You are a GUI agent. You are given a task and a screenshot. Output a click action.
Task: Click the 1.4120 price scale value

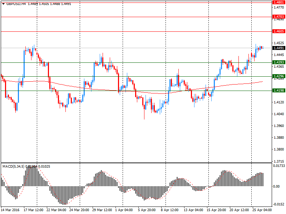tap(279, 102)
